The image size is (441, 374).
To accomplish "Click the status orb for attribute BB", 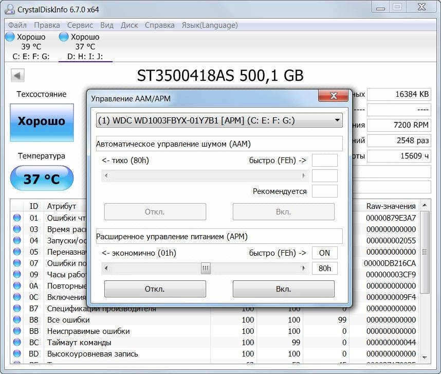I will coord(17,331).
